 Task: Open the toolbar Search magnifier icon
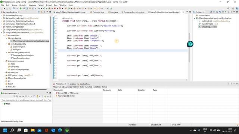[x=228, y=9]
